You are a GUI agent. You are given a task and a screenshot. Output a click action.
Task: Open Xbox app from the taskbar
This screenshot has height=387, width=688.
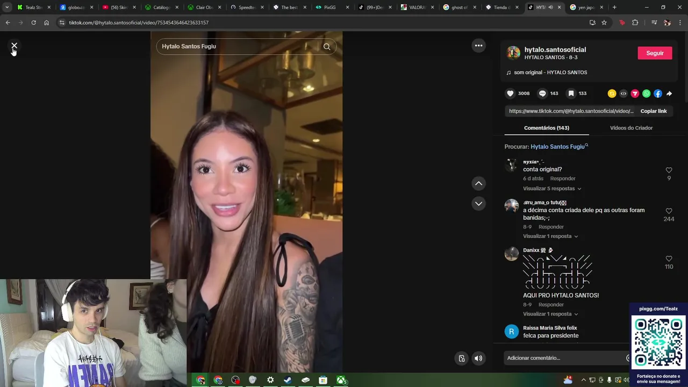point(341,381)
